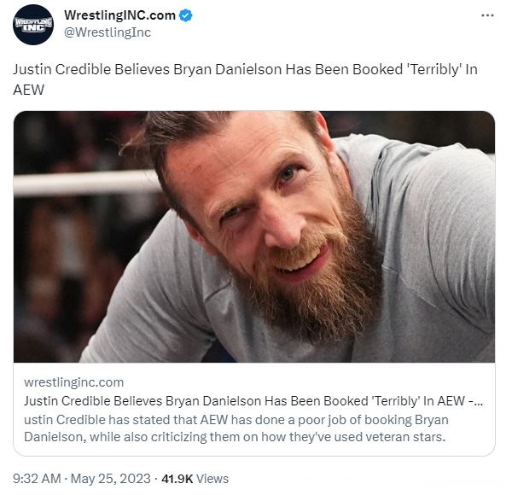Select the tweet headline about Justin Credible

point(245,79)
